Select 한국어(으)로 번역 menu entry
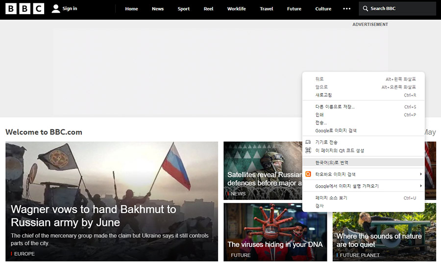The width and height of the screenshot is (441, 270). coord(364,162)
